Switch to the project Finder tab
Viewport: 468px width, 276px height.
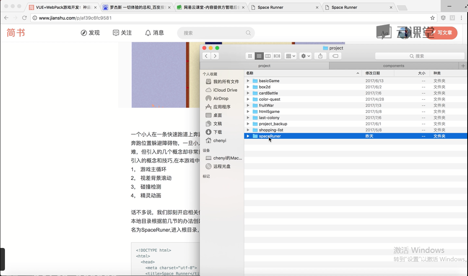264,66
